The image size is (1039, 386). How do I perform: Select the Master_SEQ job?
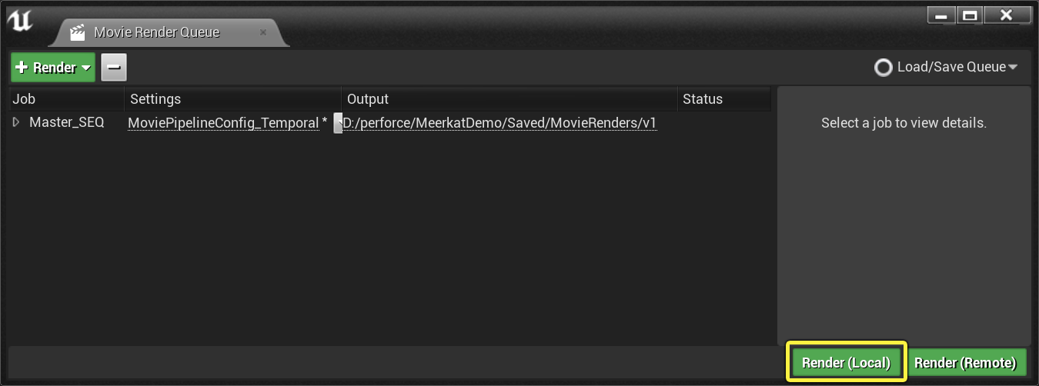[66, 122]
